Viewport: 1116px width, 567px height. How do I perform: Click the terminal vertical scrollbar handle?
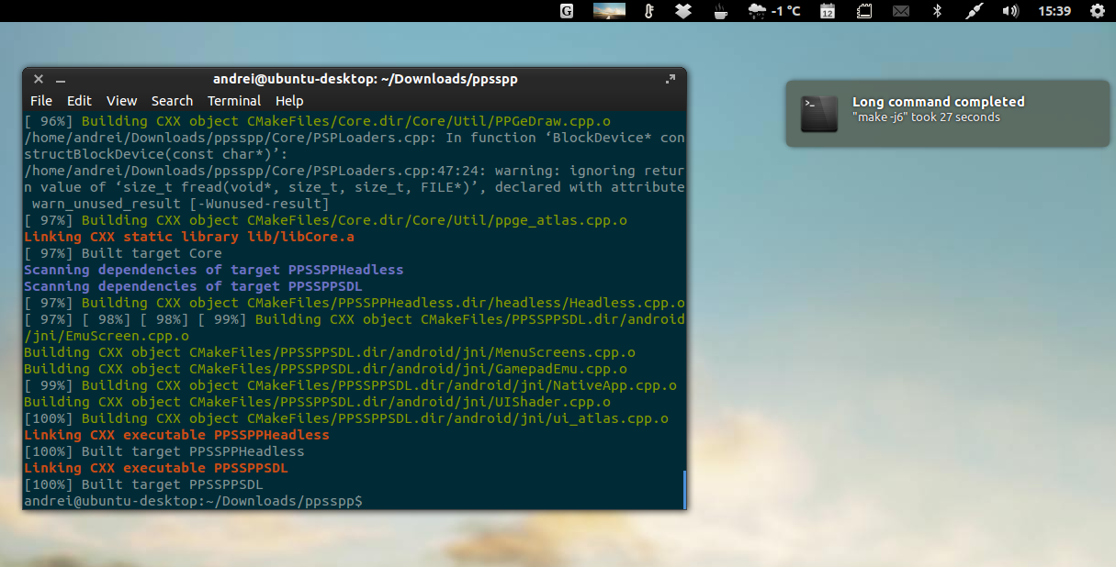[x=684, y=490]
